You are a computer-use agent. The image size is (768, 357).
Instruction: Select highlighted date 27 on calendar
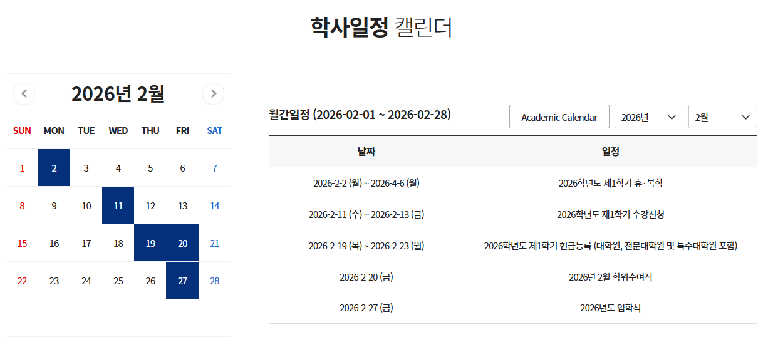pos(182,281)
